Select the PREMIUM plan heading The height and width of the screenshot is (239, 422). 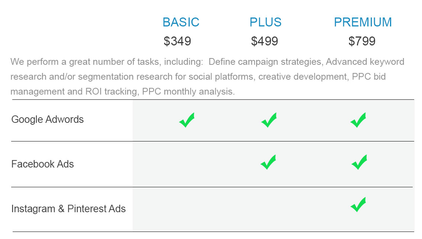(x=363, y=22)
